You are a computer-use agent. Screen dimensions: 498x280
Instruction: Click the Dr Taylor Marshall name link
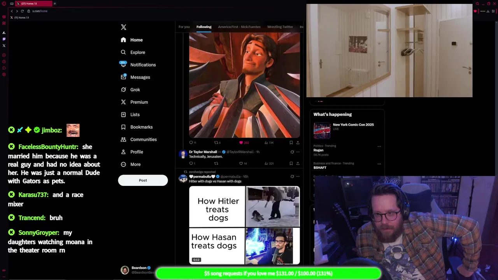coord(203,152)
